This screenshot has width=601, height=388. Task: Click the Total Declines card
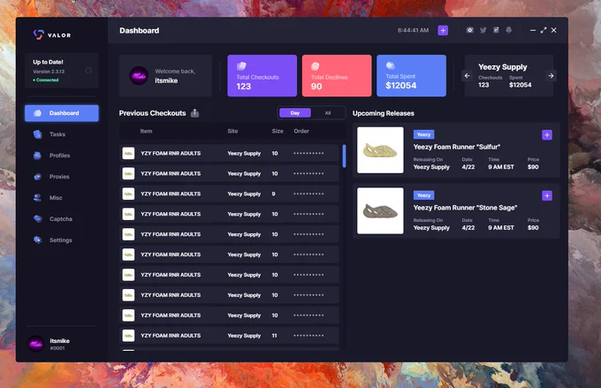(x=337, y=75)
